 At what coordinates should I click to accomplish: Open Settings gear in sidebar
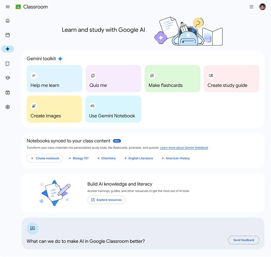click(8, 107)
